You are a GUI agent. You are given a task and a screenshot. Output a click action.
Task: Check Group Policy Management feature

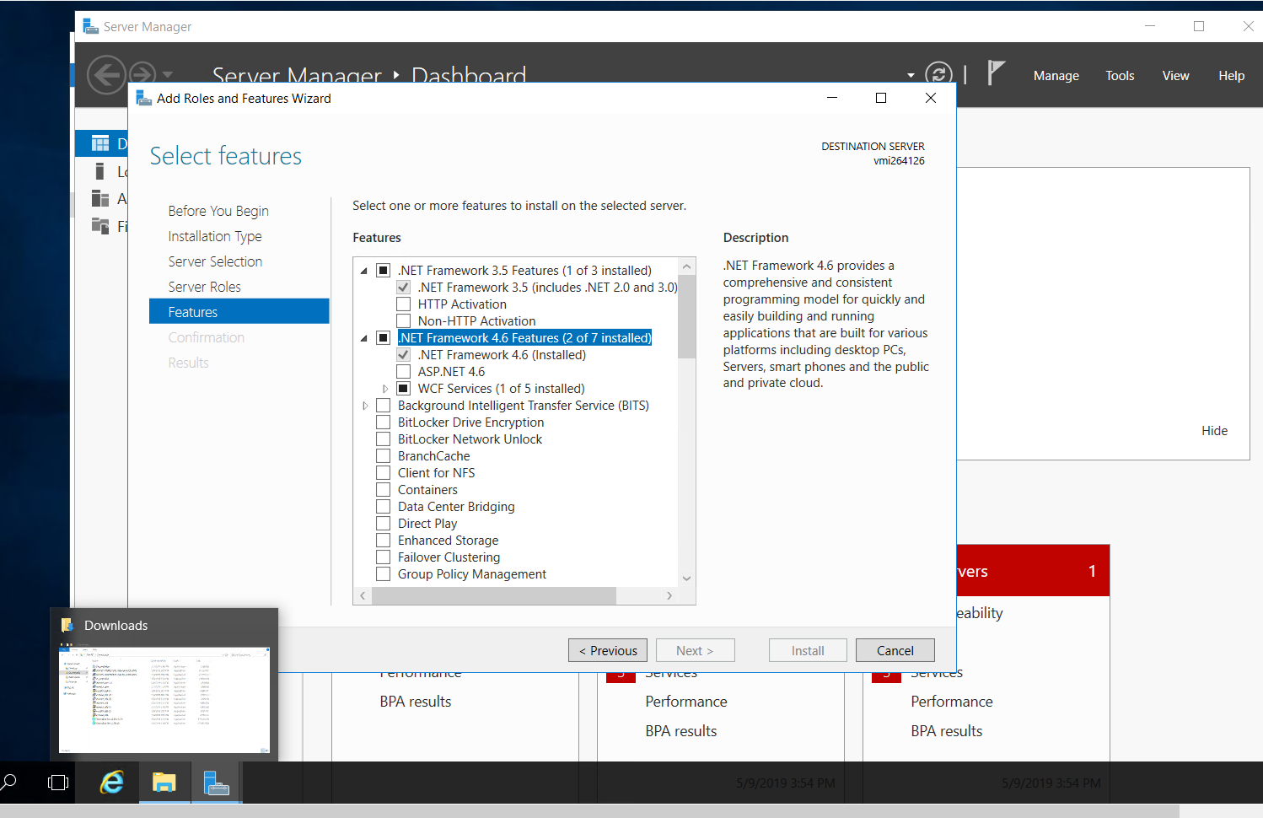click(x=383, y=574)
